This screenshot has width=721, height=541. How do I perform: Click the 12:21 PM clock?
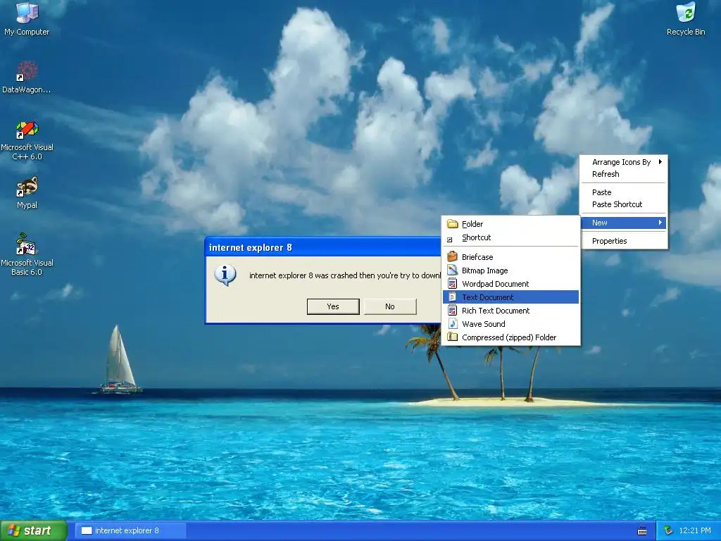(x=694, y=530)
